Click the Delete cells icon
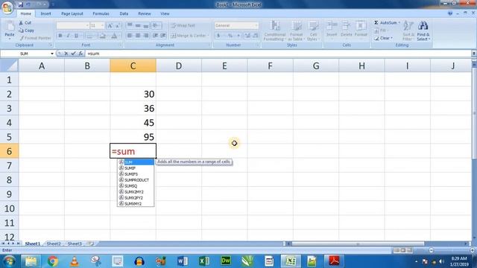Screen dimensions: 477x268 [x=346, y=26]
